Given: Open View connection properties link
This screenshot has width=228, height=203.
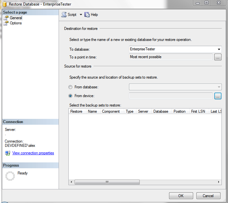Looking at the screenshot, I should coord(33,153).
